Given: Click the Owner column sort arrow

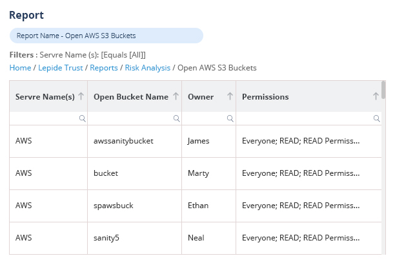Looking at the screenshot, I should [229, 96].
